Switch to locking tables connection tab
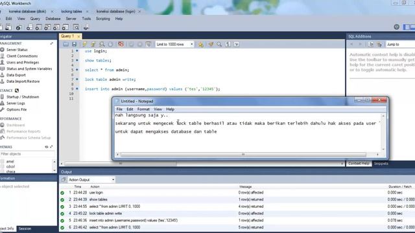The width and height of the screenshot is (415, 233). (x=71, y=12)
